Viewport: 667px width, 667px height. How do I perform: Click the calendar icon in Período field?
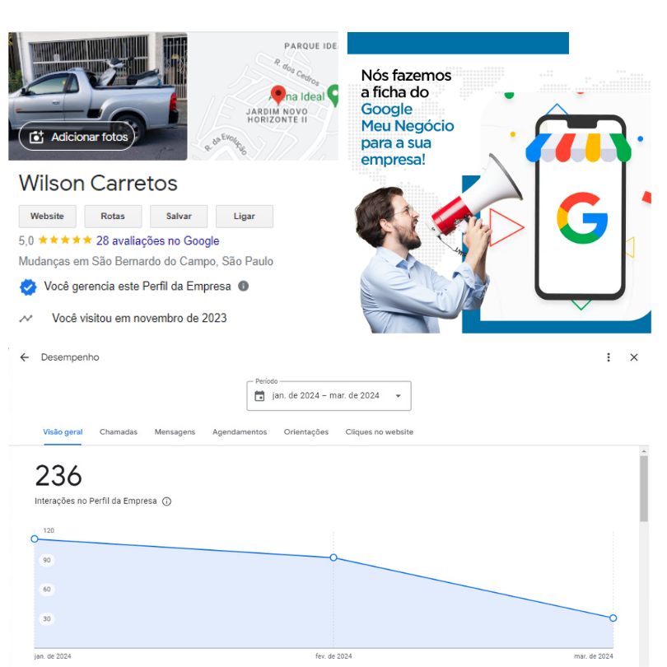tap(259, 396)
